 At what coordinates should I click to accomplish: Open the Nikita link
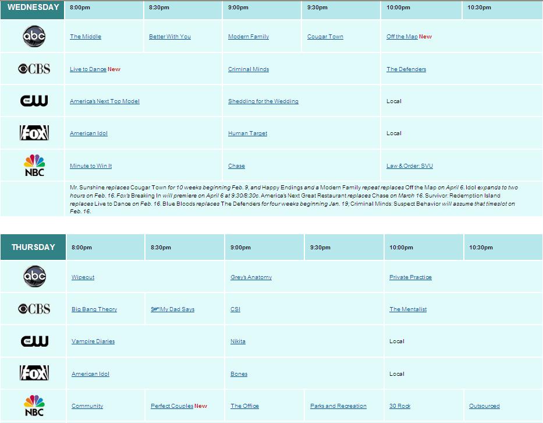(238, 341)
